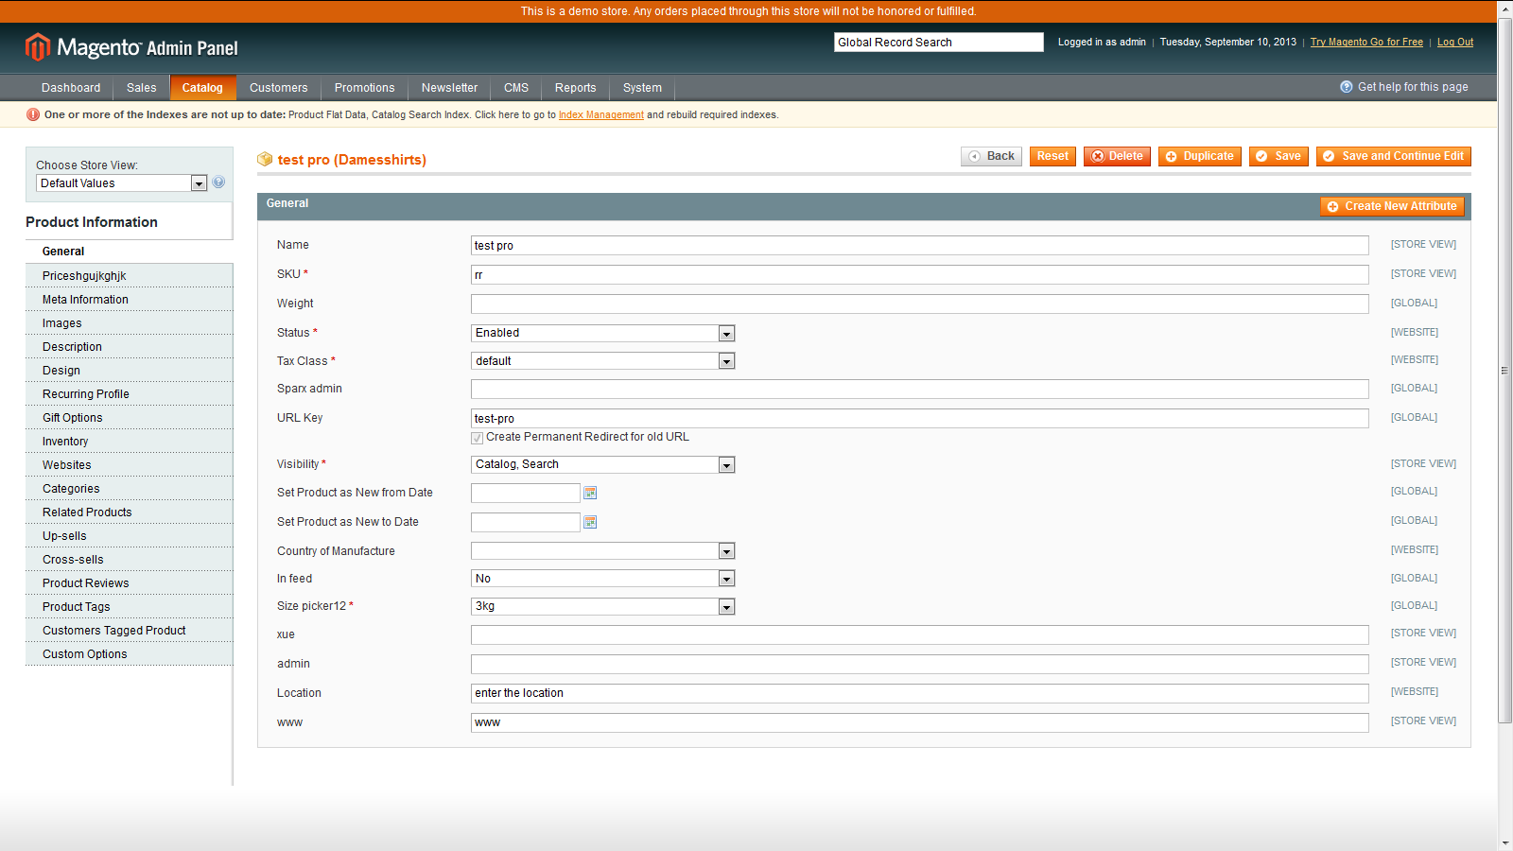Click the Save and Continue Edit button
The height and width of the screenshot is (851, 1513).
1392,156
